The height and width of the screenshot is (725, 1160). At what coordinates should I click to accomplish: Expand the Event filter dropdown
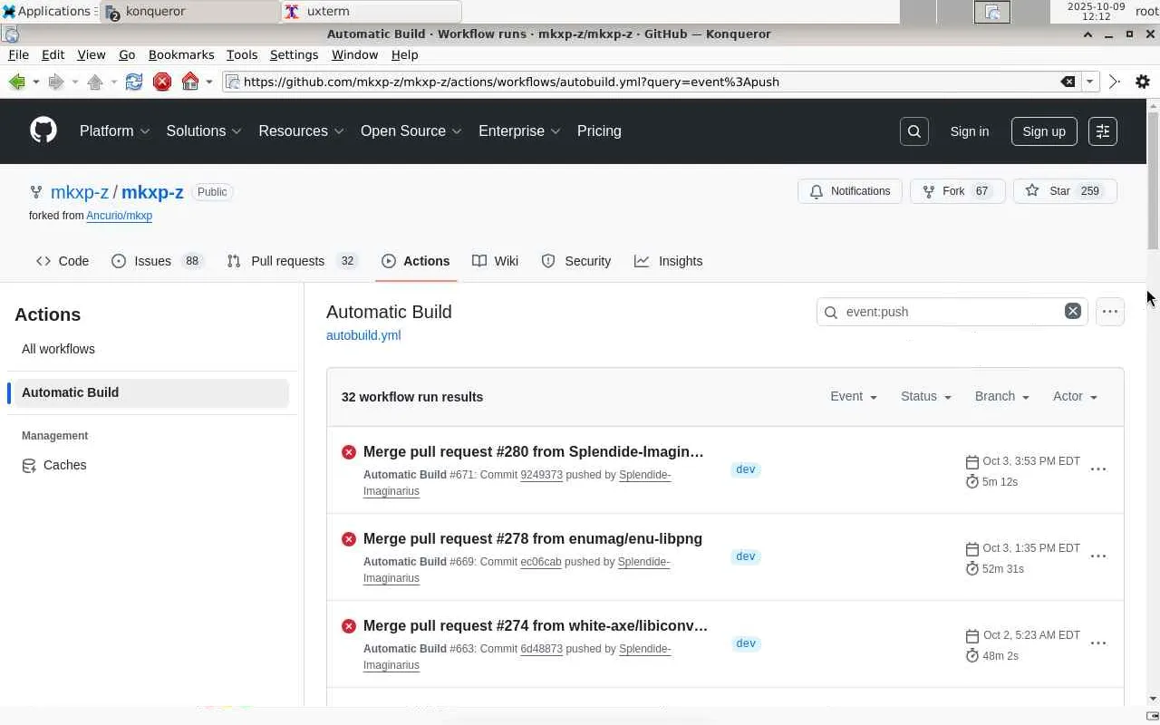(853, 396)
